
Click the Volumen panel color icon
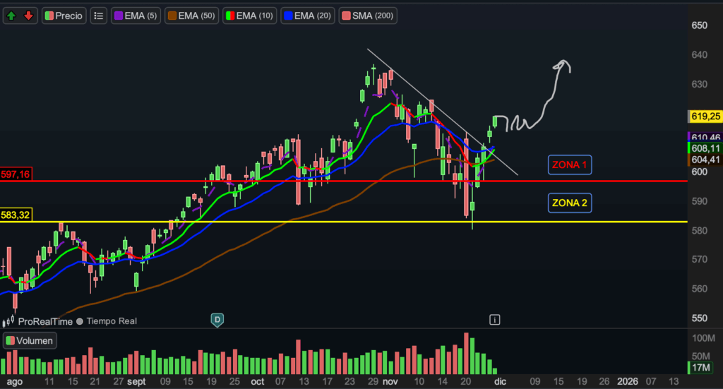[10, 341]
